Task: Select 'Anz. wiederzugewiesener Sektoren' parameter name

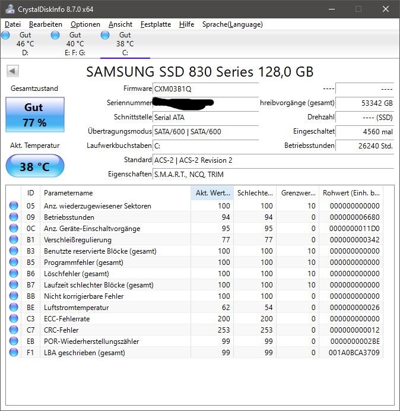Action: click(97, 206)
